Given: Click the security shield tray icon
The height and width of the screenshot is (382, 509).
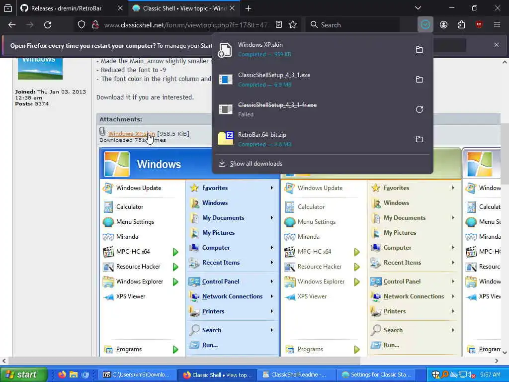Looking at the screenshot, I should (435, 375).
